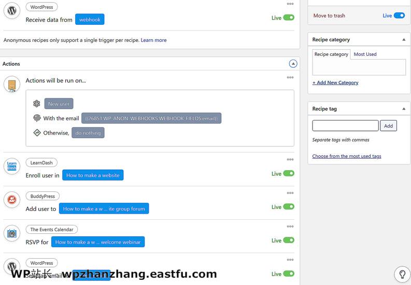The width and height of the screenshot is (411, 285).
Task: Open more options for webhook trigger
Action: pos(290,4)
